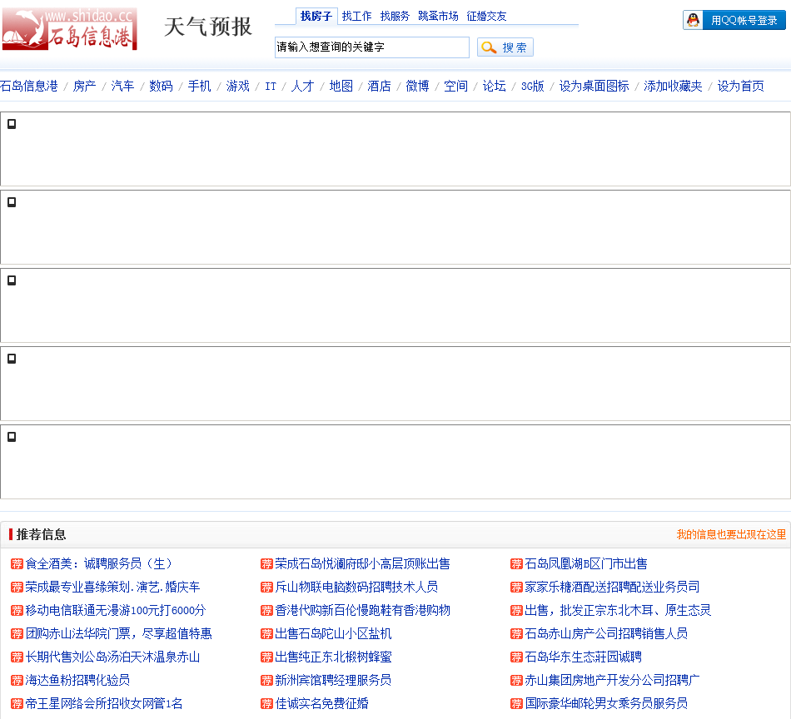The image size is (791, 719).
Task: Open the 香港代购新百伦慢跑鞋 listing
Action: click(362, 611)
